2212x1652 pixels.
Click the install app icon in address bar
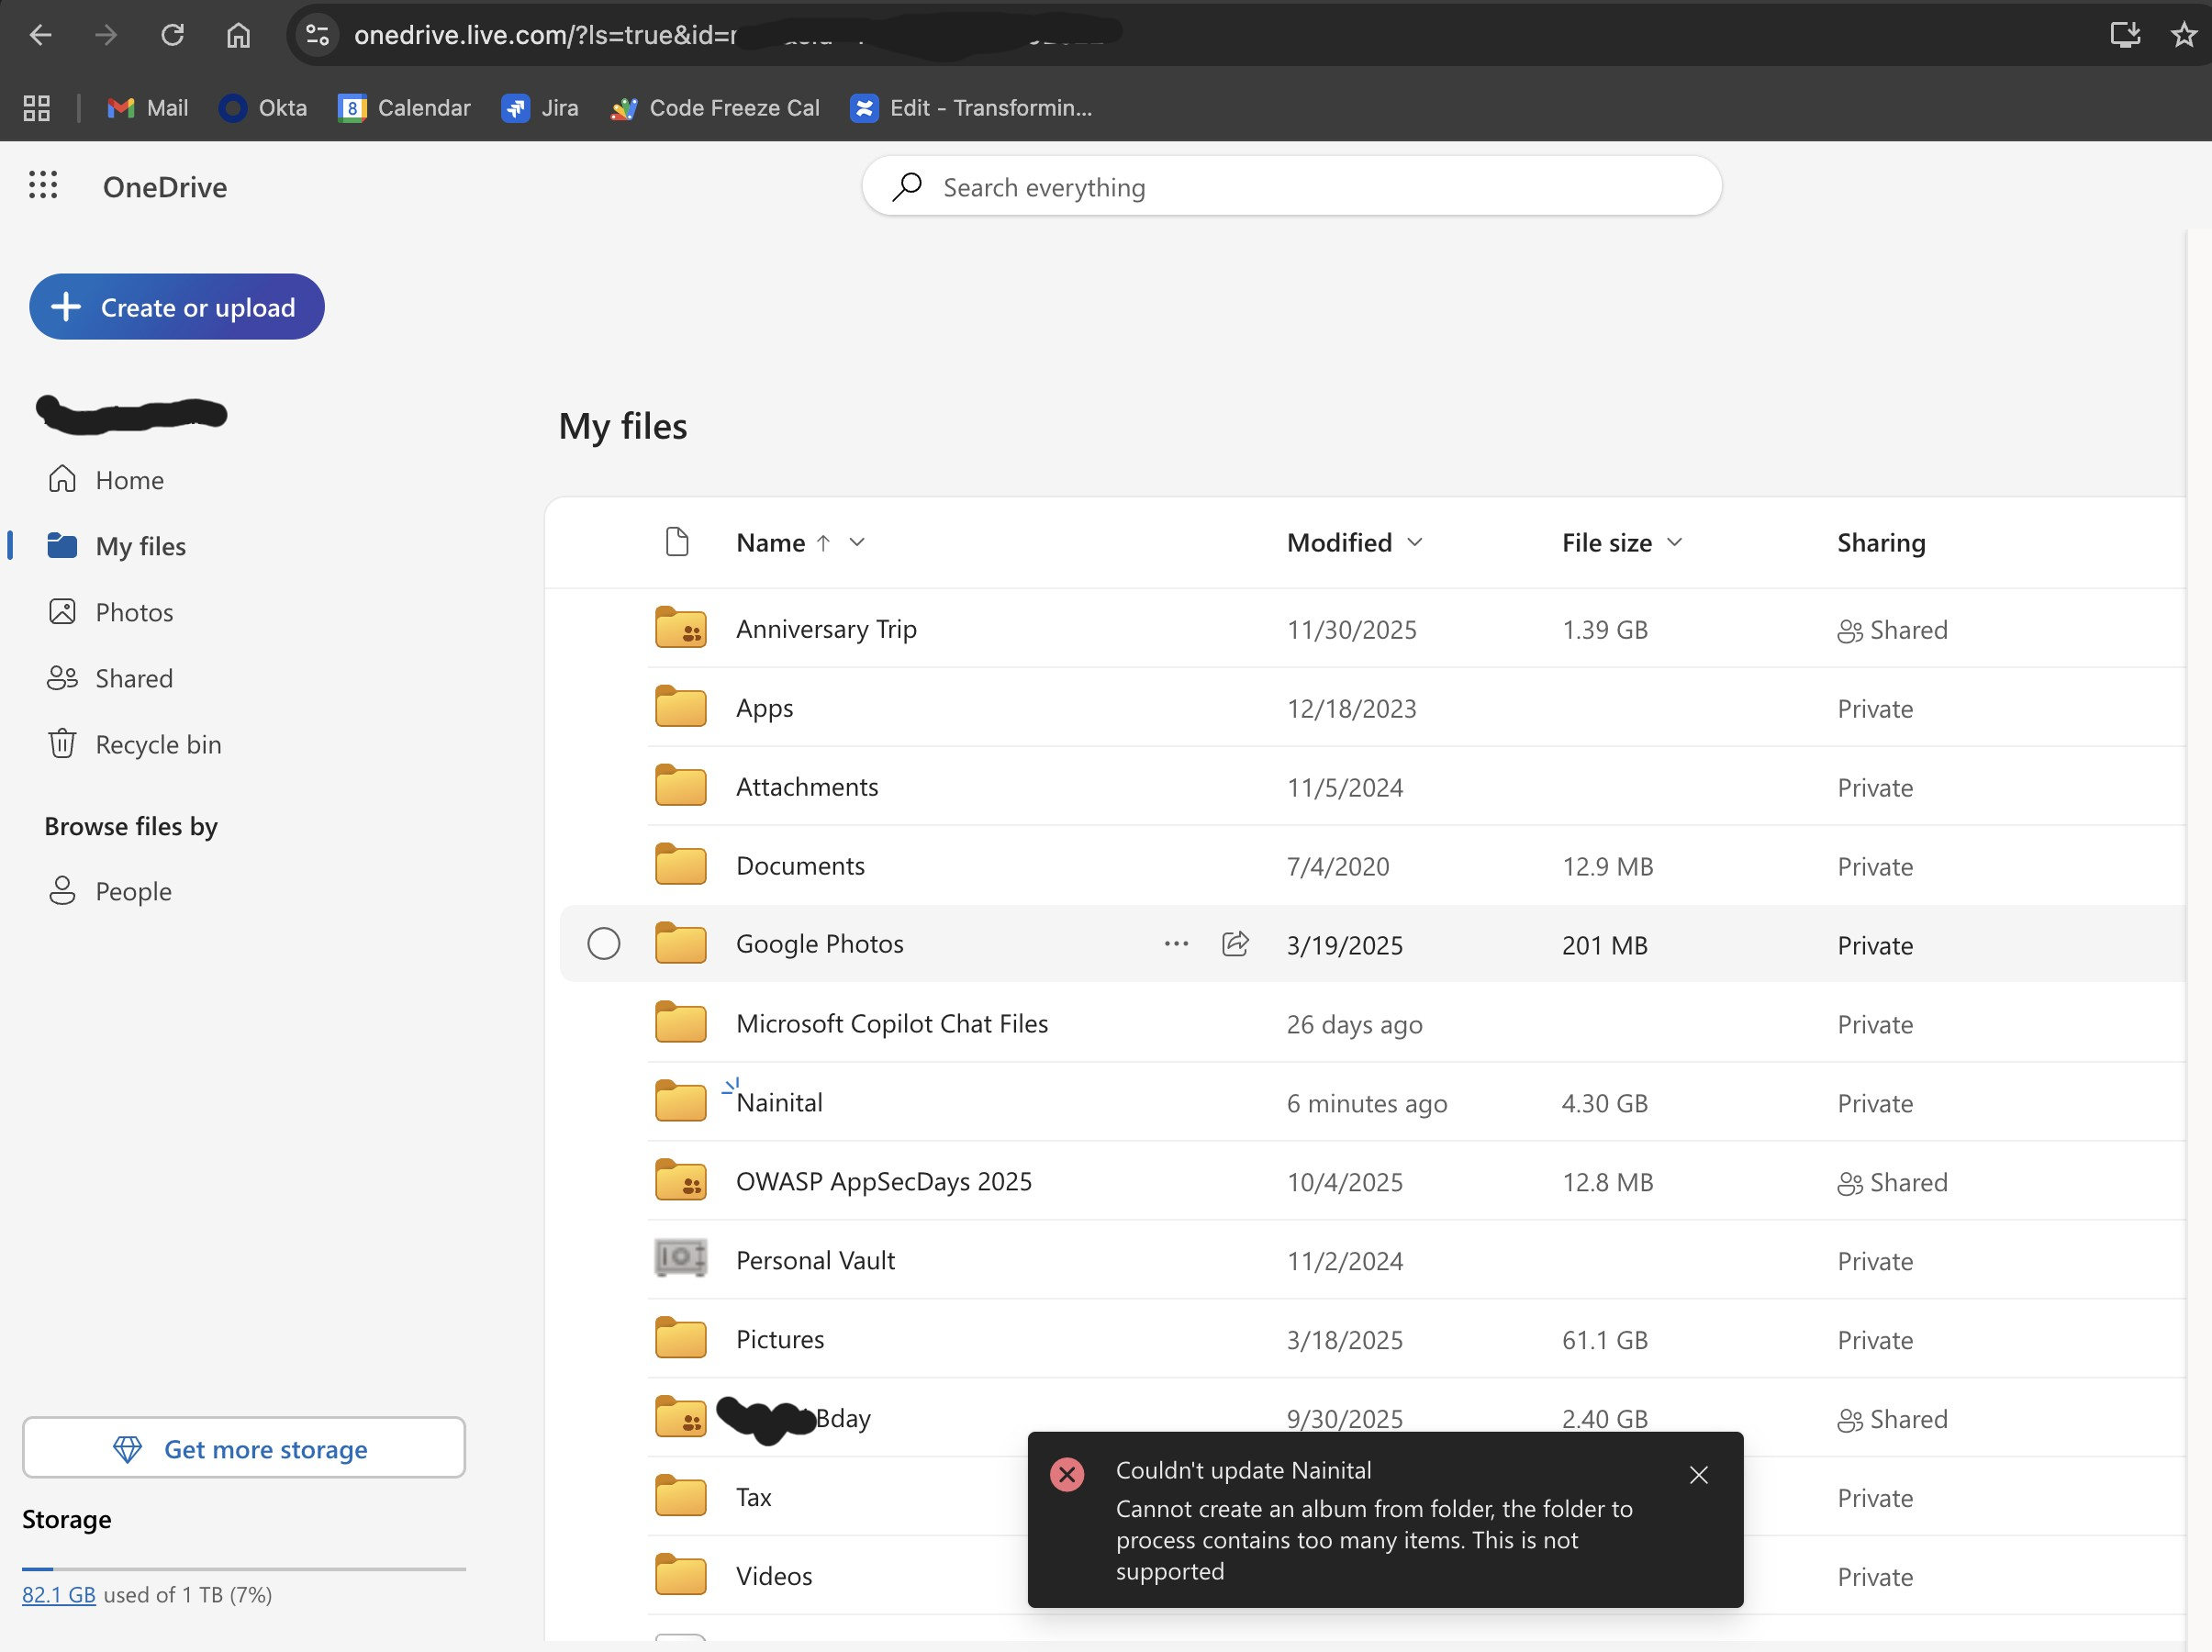pos(2125,35)
